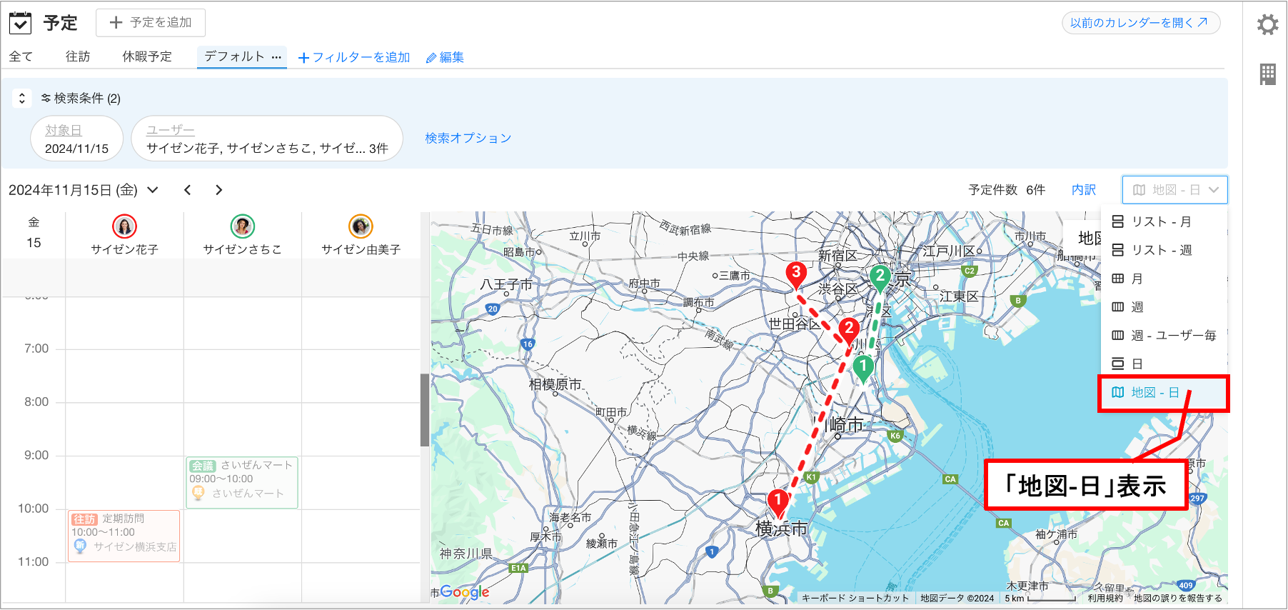
Task: Choose リスト - 週 from view menu
Action: point(1152,250)
